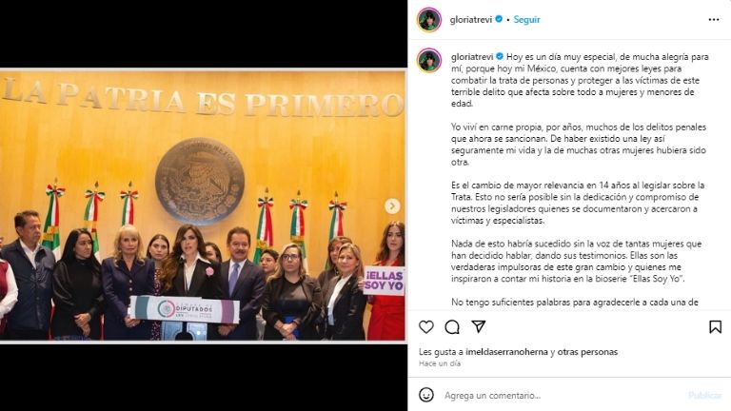Advance to next photo with carousel arrow
This screenshot has height=411, width=731.
pos(392,205)
